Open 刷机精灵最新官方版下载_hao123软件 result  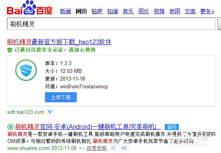click(x=59, y=42)
